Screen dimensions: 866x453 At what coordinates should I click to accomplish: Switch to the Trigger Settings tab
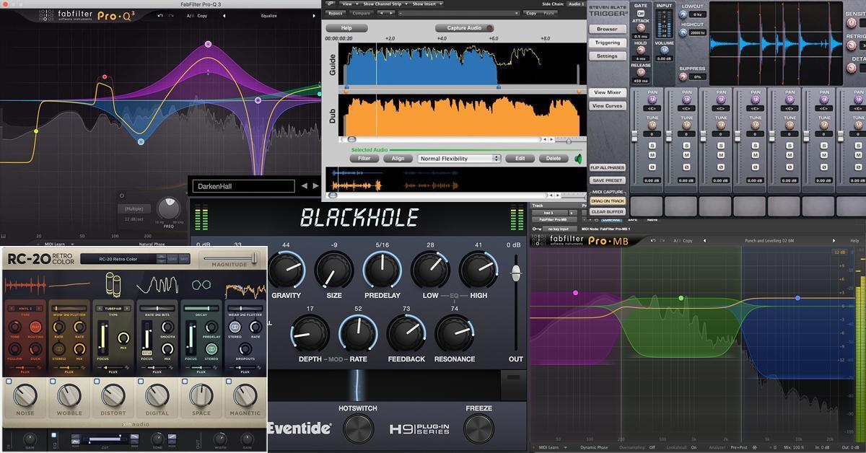pos(606,56)
